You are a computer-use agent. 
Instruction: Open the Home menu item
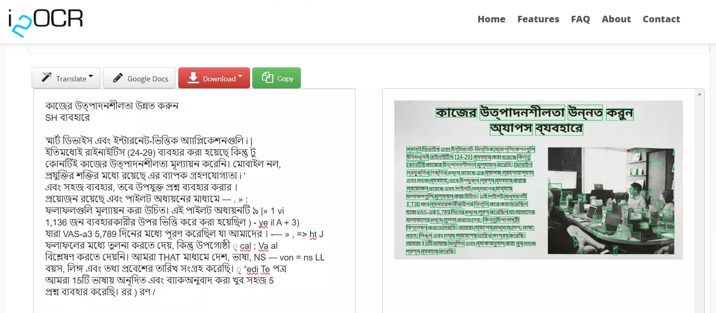[x=491, y=19]
